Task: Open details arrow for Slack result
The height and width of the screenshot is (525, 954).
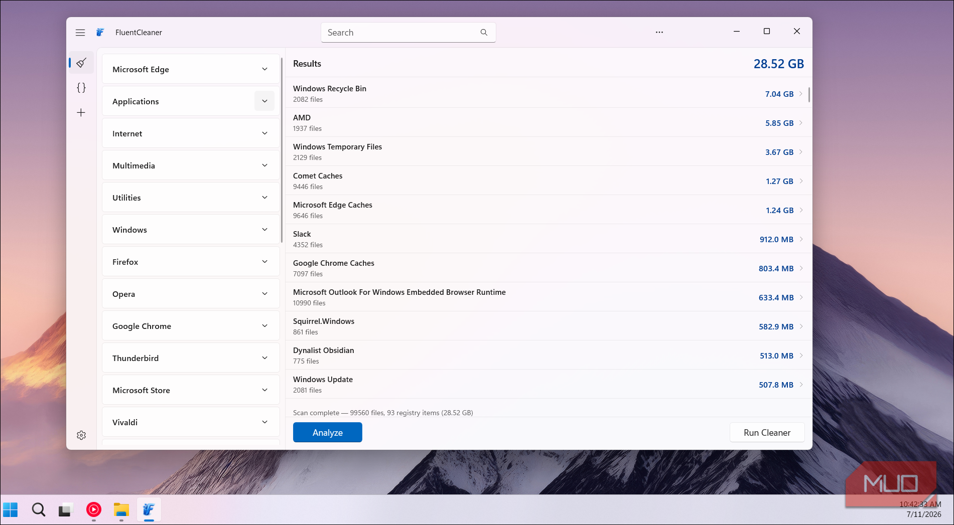Action: click(x=801, y=239)
